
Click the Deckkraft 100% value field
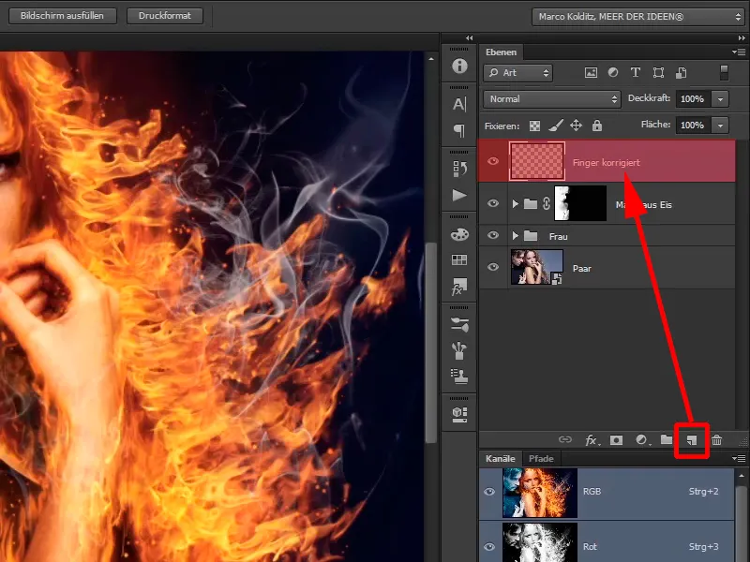693,99
